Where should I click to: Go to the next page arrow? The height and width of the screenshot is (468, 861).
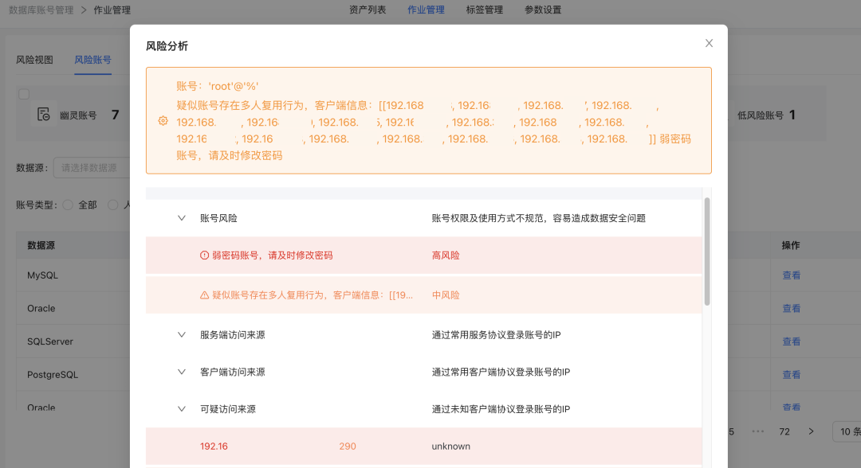pos(811,432)
